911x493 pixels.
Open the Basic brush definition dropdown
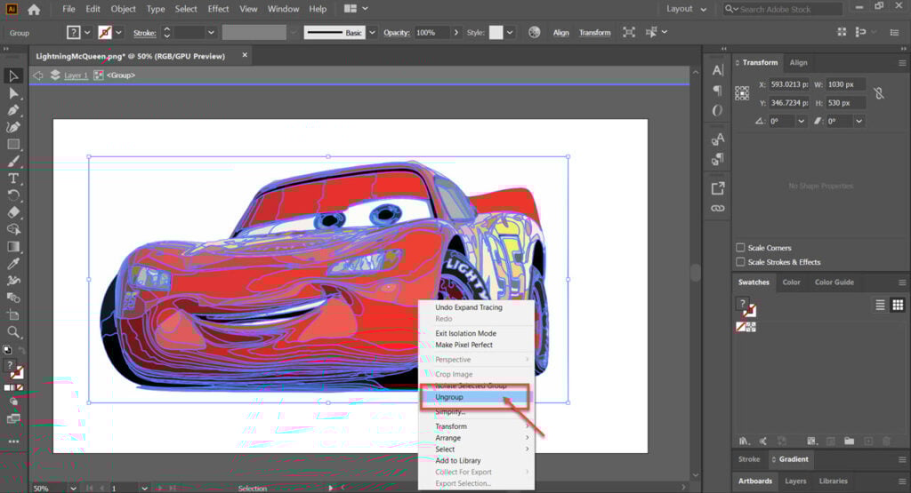373,33
